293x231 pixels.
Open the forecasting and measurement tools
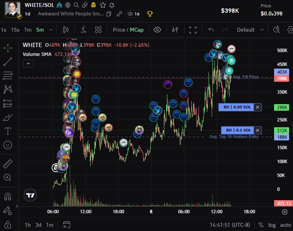coord(8,103)
